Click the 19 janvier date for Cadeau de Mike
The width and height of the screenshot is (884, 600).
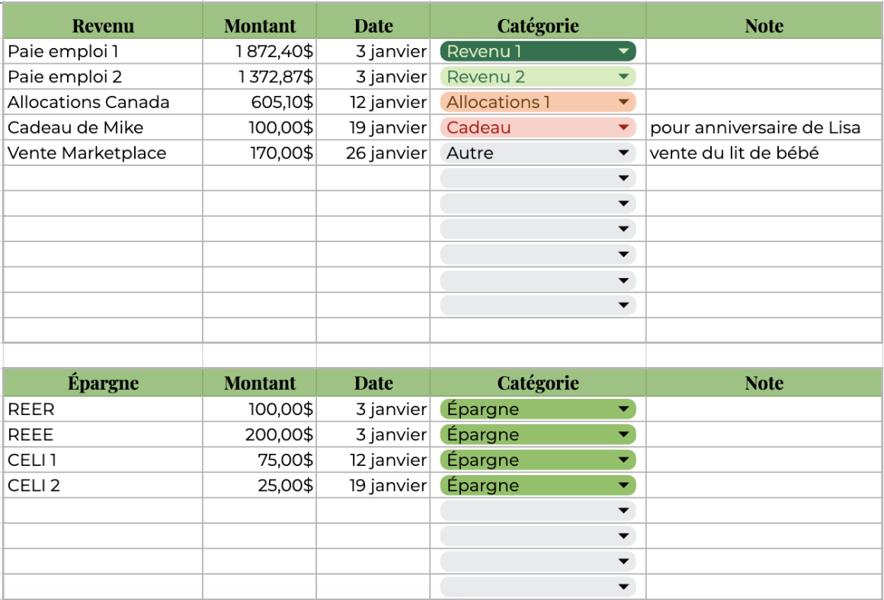click(x=373, y=128)
